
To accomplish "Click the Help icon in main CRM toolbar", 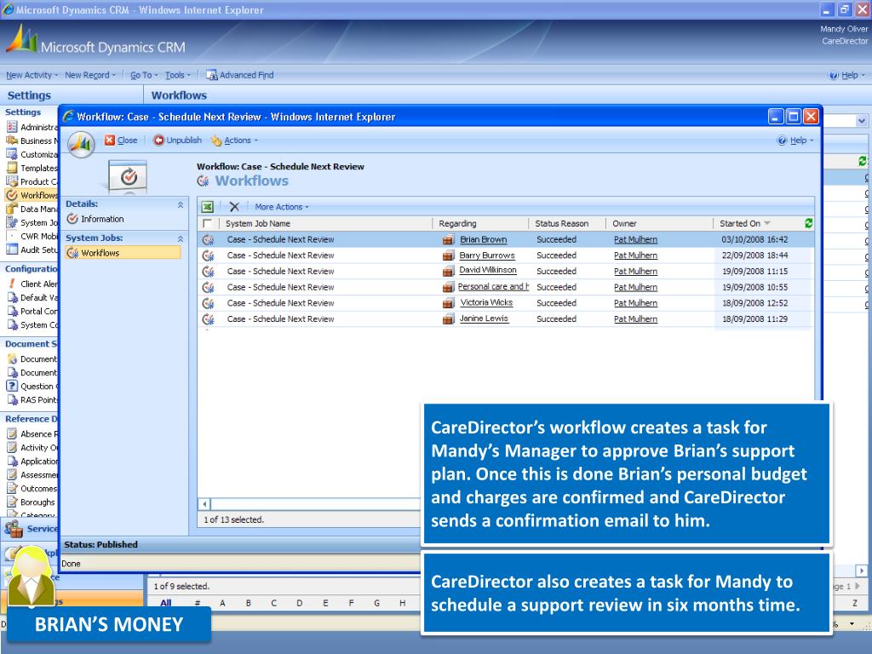I will (834, 75).
